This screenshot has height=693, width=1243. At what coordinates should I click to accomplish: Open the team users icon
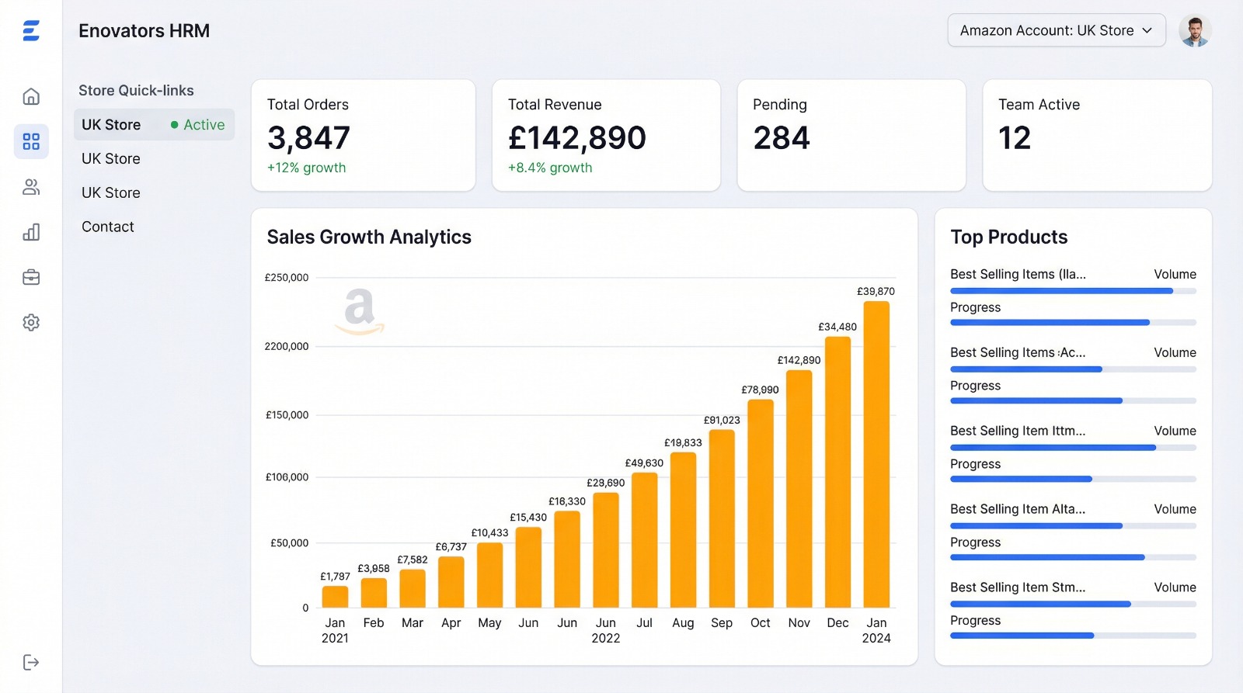coord(31,187)
